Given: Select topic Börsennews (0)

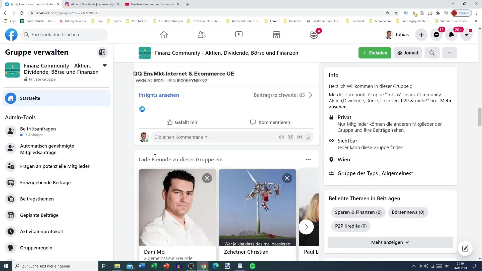Looking at the screenshot, I should point(408,212).
